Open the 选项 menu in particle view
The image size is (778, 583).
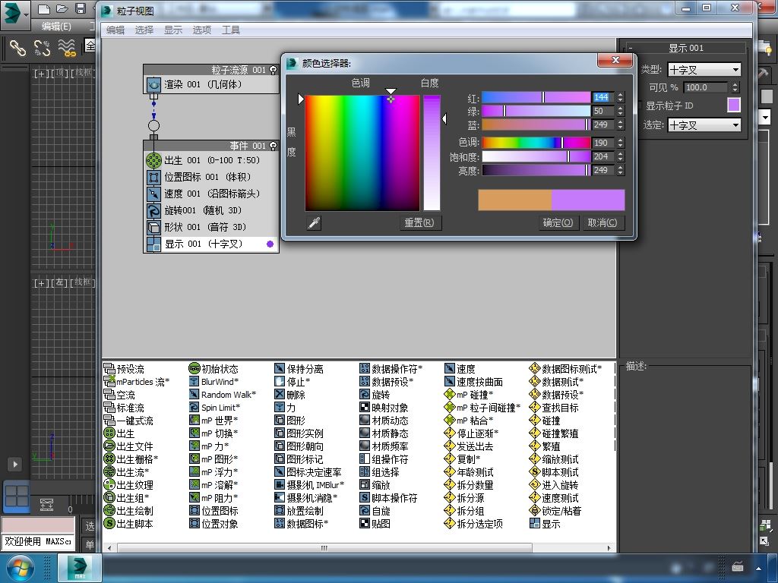coord(202,30)
